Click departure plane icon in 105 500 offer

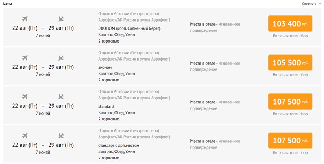click(x=25, y=58)
